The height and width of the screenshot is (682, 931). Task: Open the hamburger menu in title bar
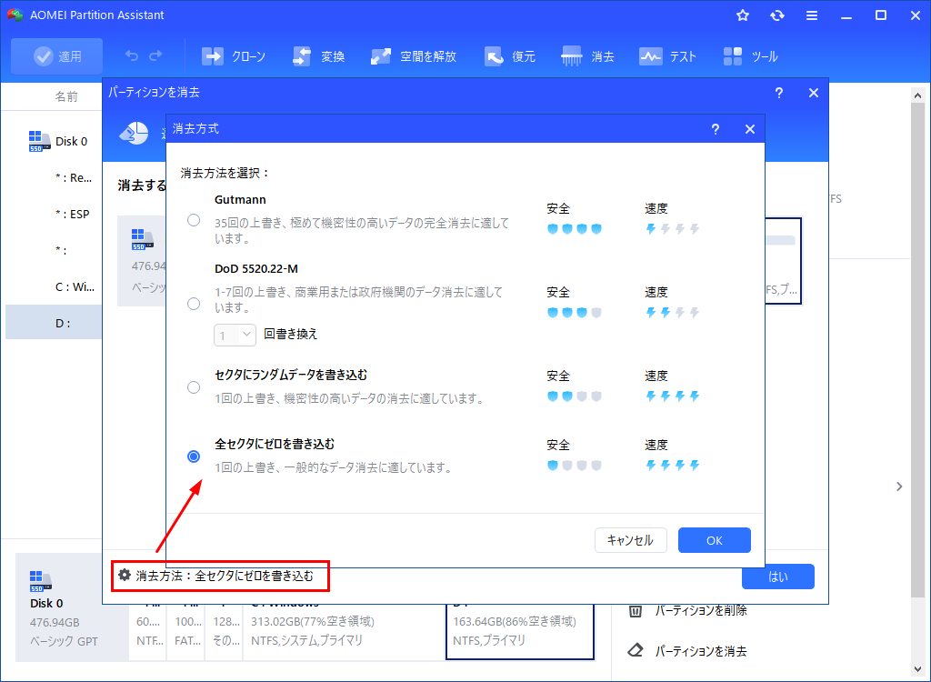click(x=812, y=15)
